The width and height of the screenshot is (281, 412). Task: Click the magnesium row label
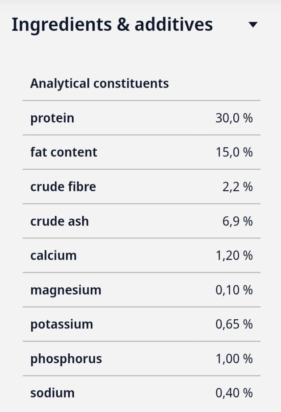pos(66,290)
